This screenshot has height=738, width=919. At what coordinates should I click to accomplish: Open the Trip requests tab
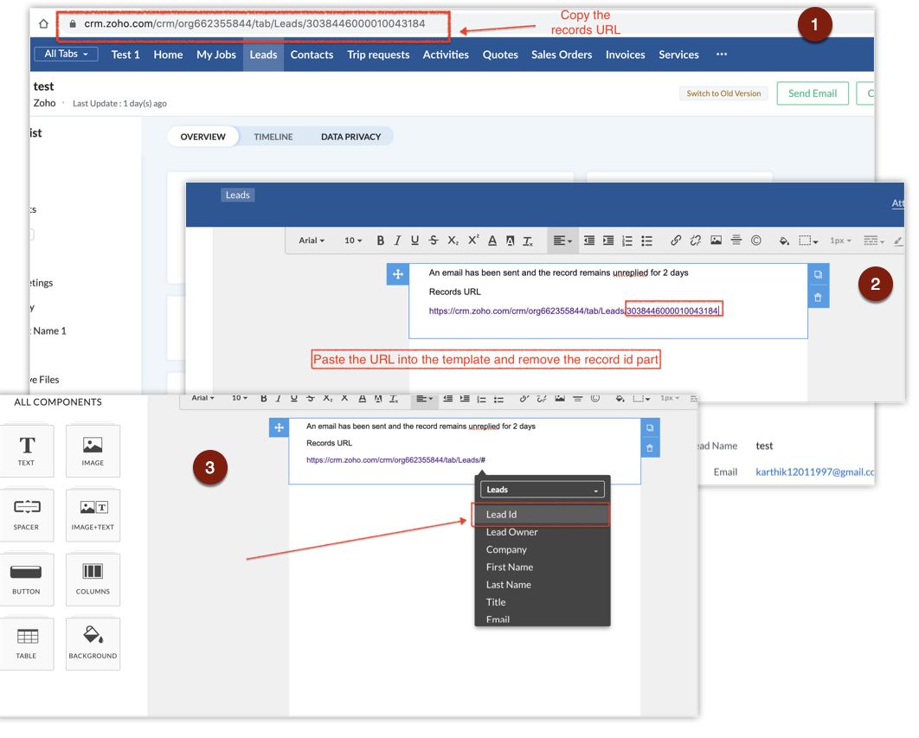[378, 55]
